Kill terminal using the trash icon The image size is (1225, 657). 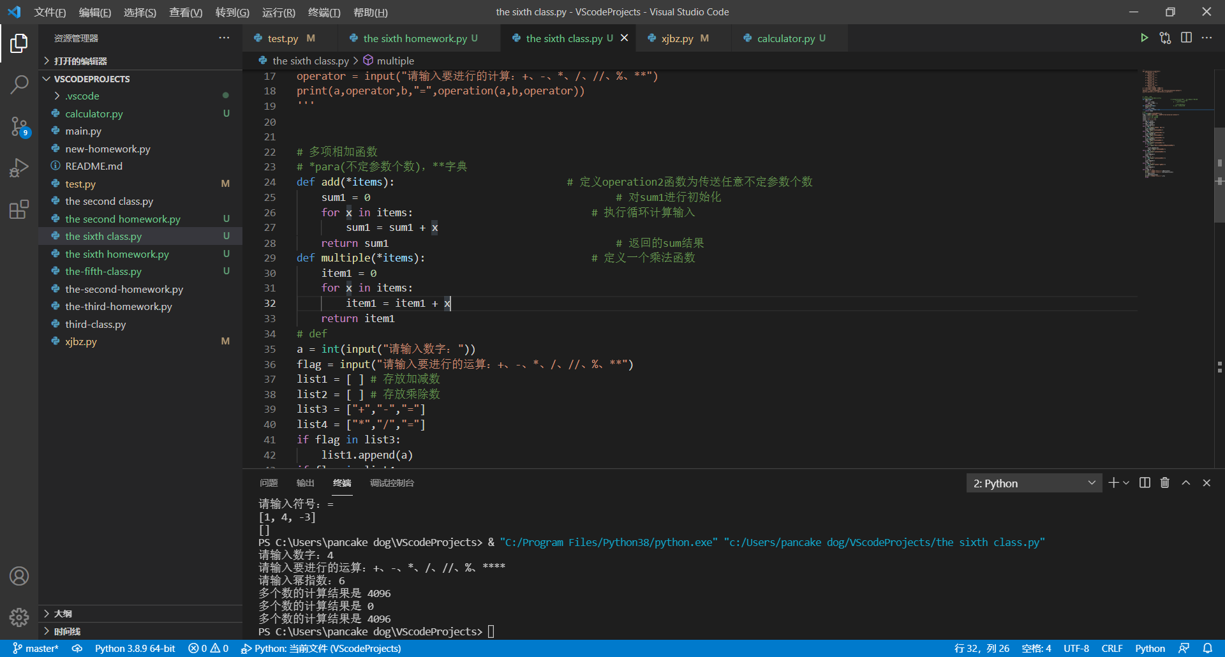[1165, 483]
